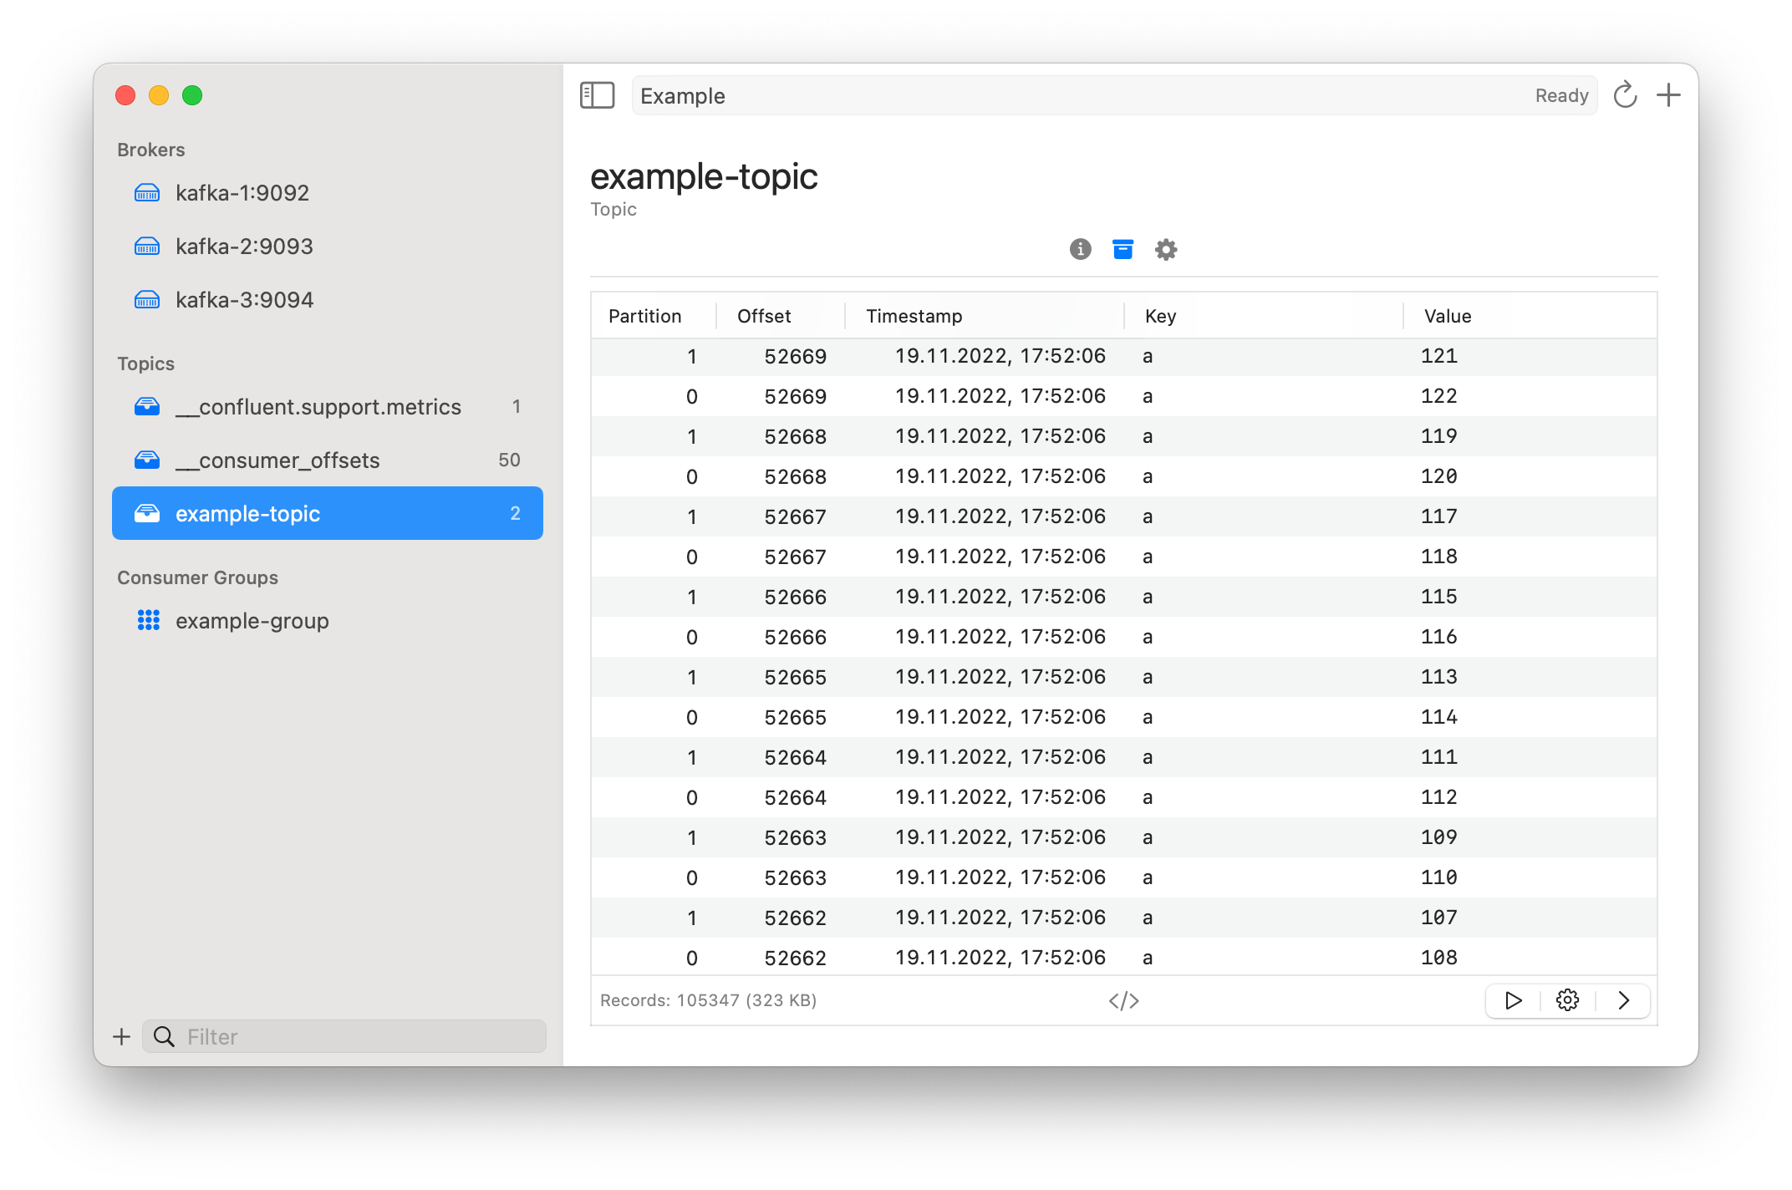Open consumer settings gear in footer
Viewport: 1792px width, 1190px height.
click(x=1568, y=1000)
